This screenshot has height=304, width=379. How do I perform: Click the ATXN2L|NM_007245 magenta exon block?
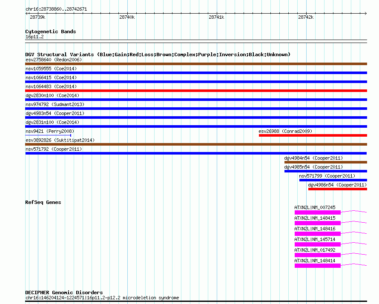[318, 212]
